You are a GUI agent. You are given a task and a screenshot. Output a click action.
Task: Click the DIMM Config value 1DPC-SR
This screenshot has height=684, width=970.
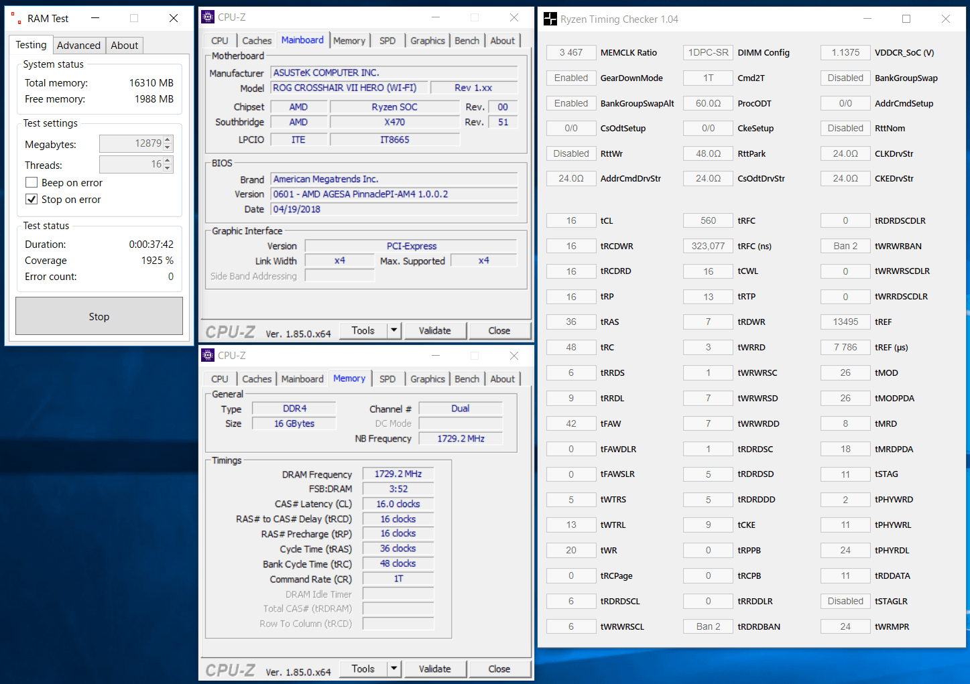[708, 52]
